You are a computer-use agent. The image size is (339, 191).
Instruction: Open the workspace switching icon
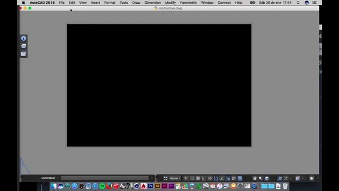point(298,178)
